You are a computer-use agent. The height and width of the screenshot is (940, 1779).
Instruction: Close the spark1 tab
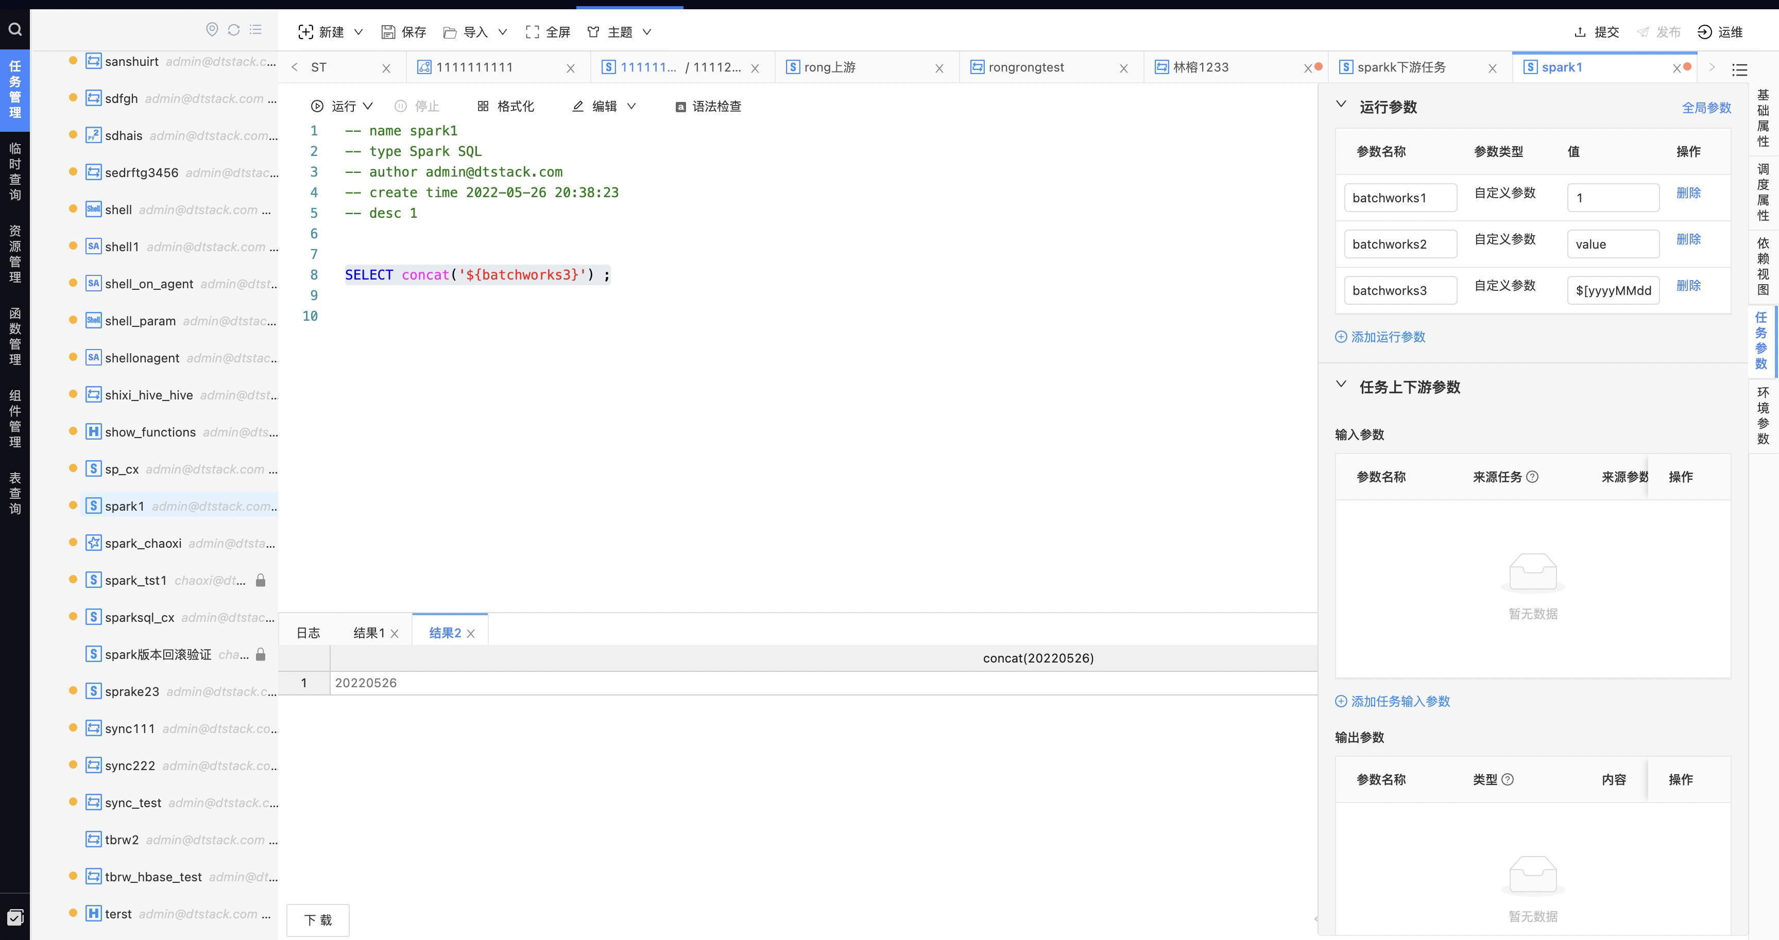click(x=1676, y=68)
